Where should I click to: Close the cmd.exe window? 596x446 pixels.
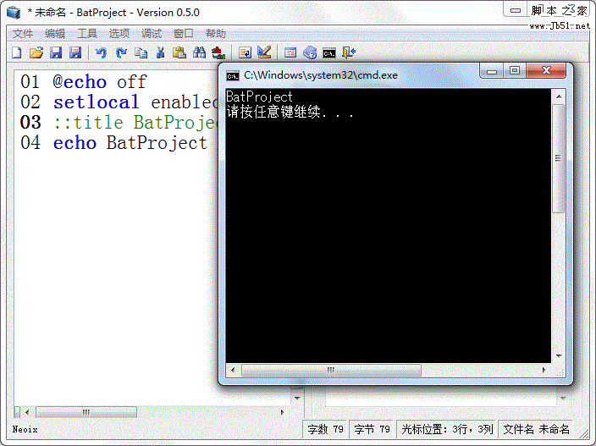click(x=546, y=70)
